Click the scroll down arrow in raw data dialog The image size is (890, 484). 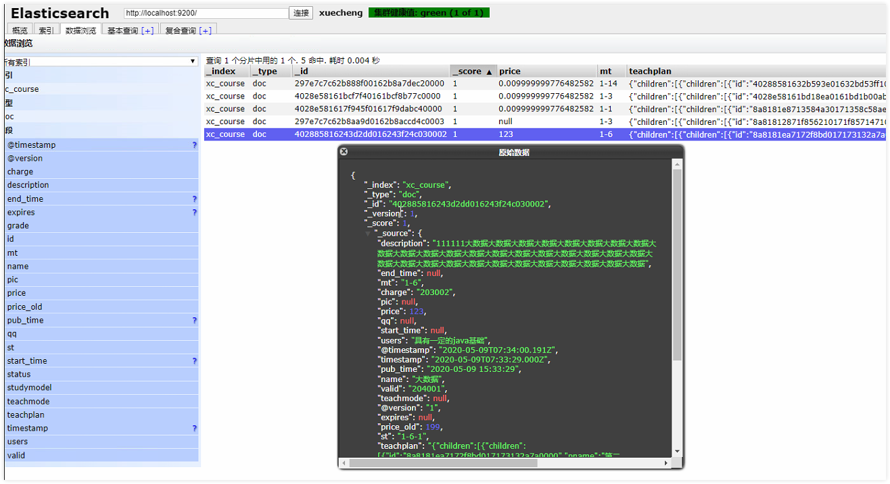click(678, 451)
